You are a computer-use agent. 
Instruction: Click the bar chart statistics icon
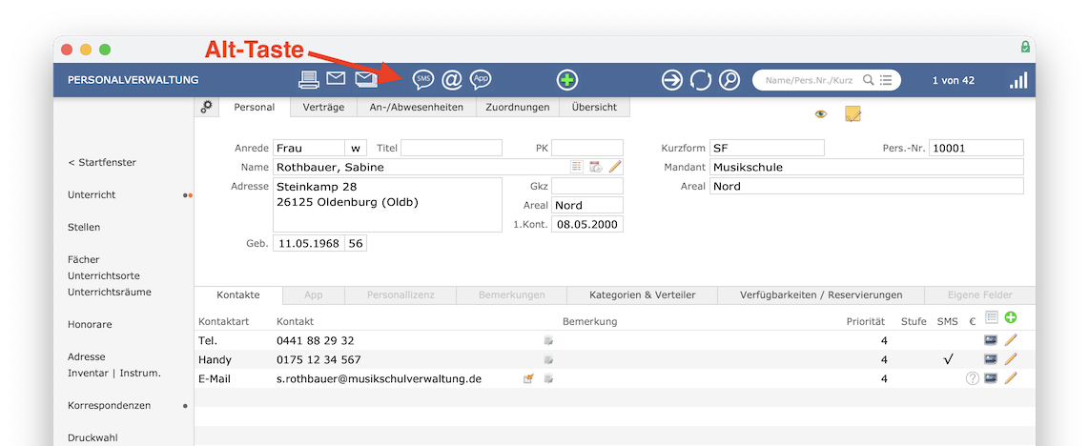tap(1018, 80)
